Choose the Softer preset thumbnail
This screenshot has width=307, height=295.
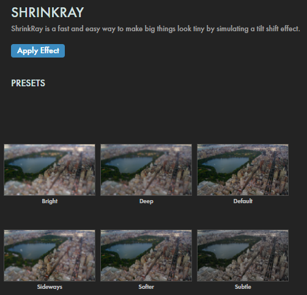[x=146, y=255]
